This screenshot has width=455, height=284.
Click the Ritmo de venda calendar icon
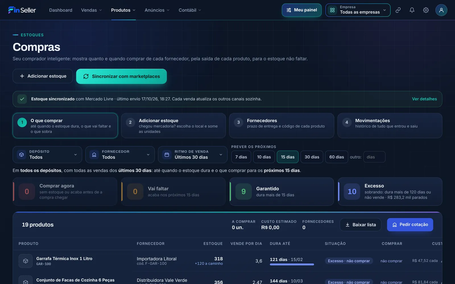point(167,155)
